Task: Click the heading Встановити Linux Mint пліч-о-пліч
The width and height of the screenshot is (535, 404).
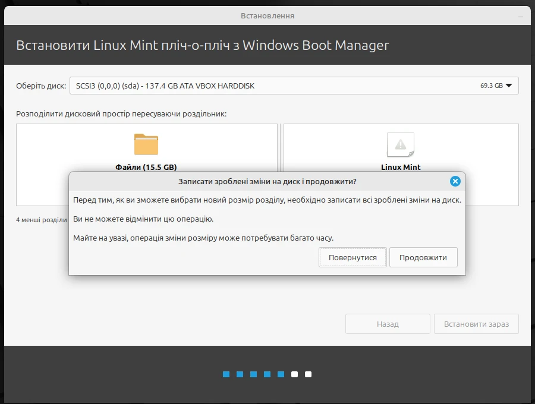Action: click(x=203, y=45)
